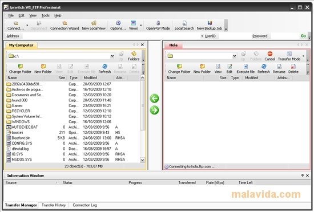
Task: Start a Local Search
Action: pos(184,26)
